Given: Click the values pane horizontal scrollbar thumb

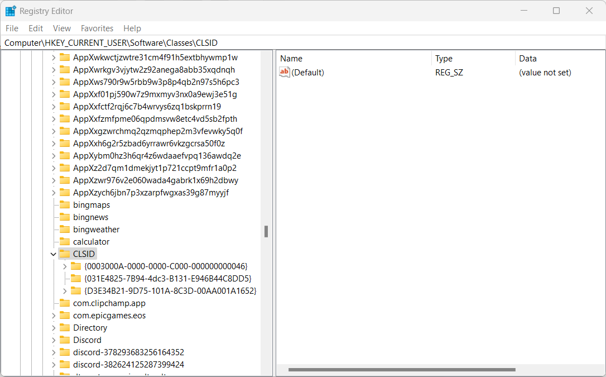Looking at the screenshot, I should [402, 370].
